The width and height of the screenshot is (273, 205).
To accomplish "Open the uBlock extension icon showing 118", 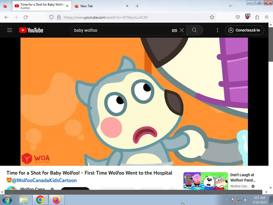I will [x=248, y=17].
